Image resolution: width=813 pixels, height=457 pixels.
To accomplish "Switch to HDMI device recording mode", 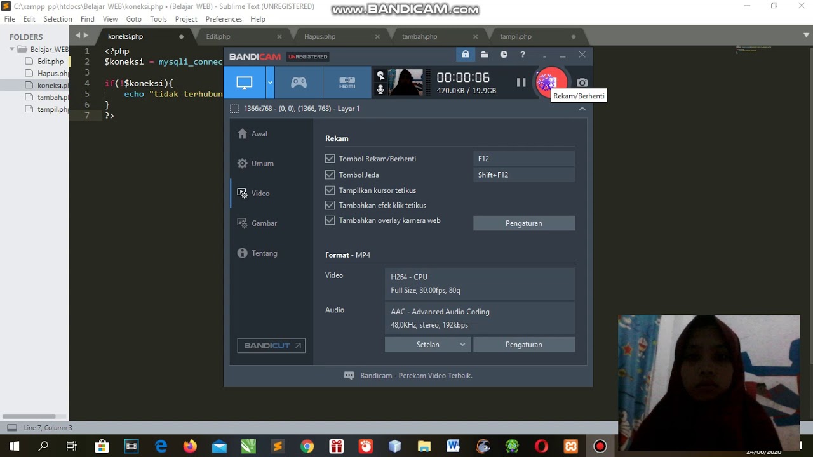I will [x=347, y=83].
